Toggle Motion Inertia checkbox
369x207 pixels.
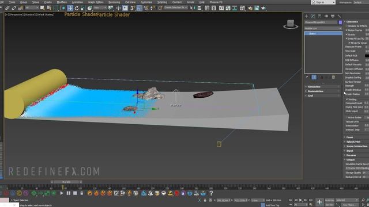tap(347, 30)
